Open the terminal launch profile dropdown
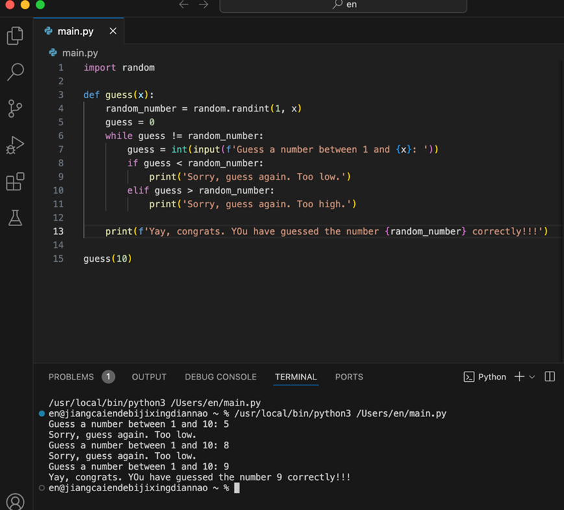 pyautogui.click(x=532, y=377)
